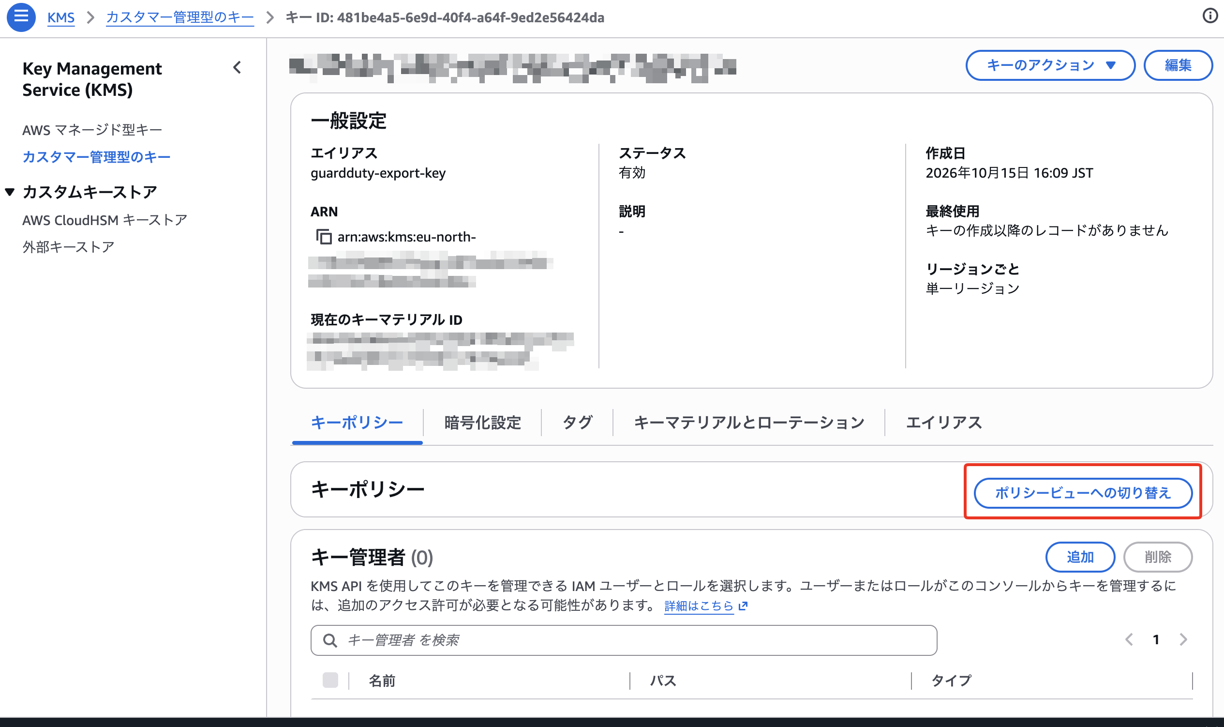1224x727 pixels.
Task: Click the search magnifier in key administrators
Action: pos(330,640)
